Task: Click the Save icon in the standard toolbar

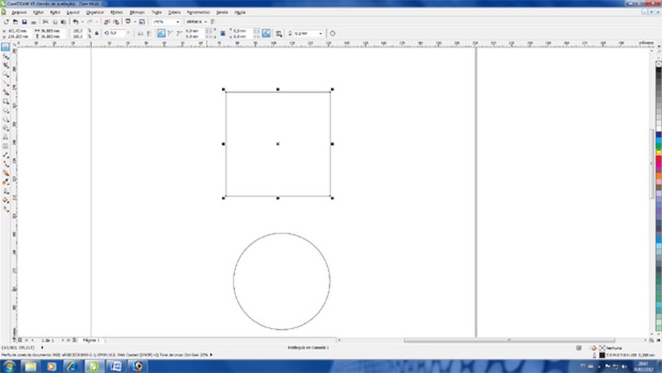Action: point(24,22)
